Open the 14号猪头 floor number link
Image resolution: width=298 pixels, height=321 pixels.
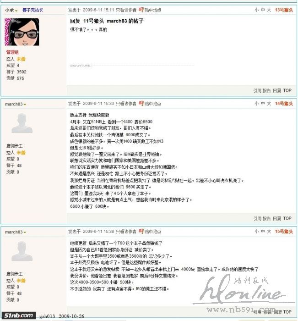coord(284,104)
